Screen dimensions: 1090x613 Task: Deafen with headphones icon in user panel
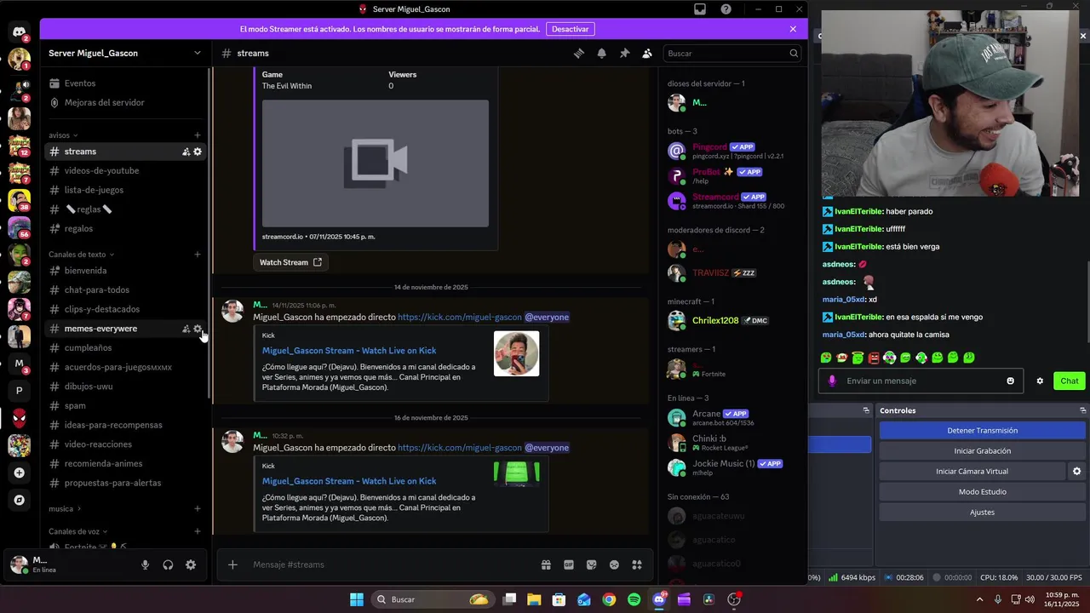click(168, 564)
